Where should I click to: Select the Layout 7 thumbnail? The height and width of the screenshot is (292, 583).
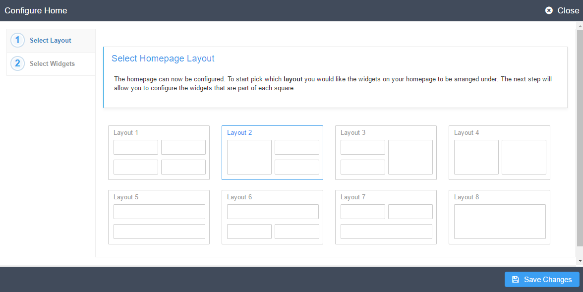tap(386, 217)
